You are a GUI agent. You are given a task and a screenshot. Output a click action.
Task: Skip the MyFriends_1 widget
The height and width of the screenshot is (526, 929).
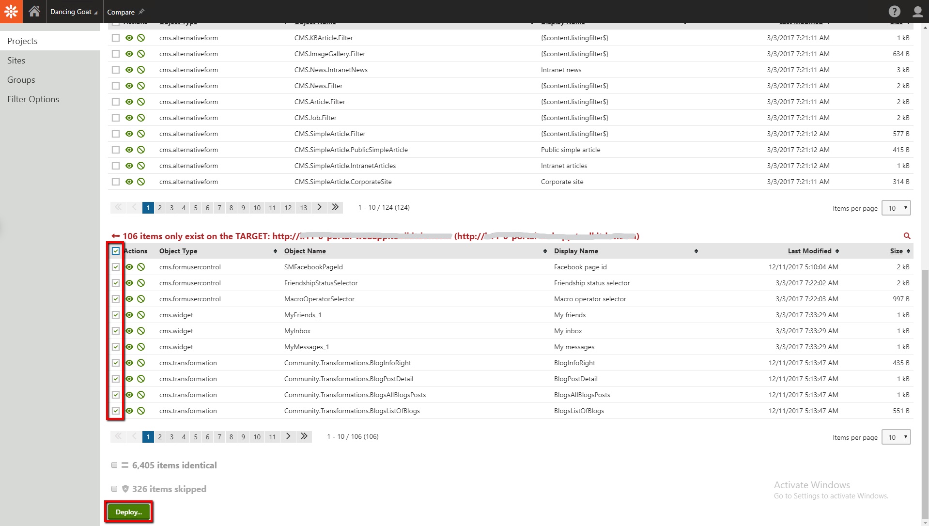click(x=141, y=315)
